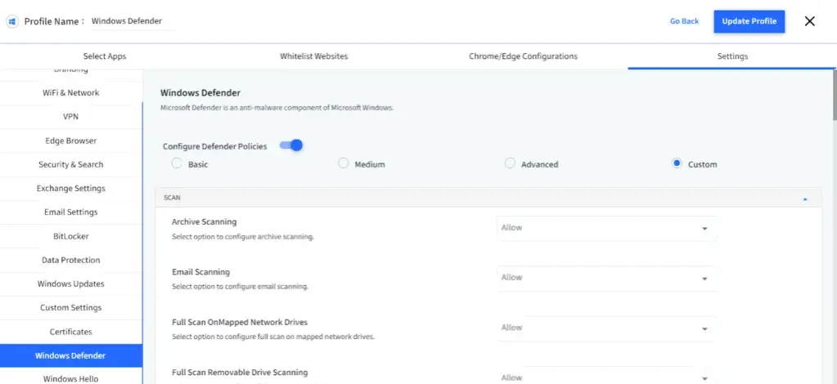Click the Archive Scanning label
This screenshot has width=837, height=384.
[204, 222]
